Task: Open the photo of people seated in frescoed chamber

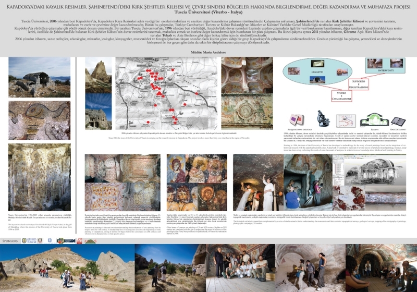Action: click(x=382, y=268)
